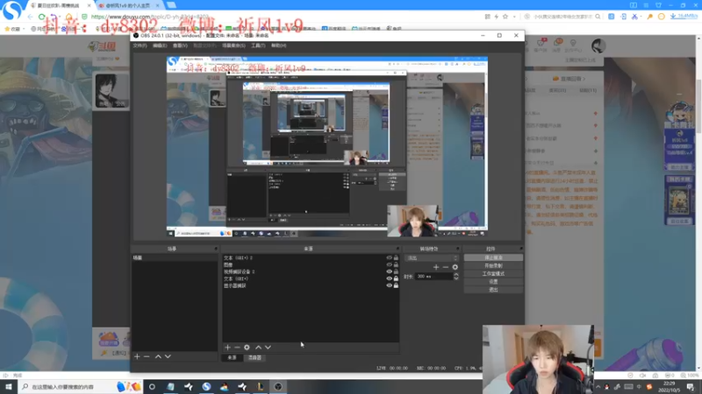The width and height of the screenshot is (702, 394).
Task: Undock Scene Transitions panel via header icon
Action: (457, 249)
